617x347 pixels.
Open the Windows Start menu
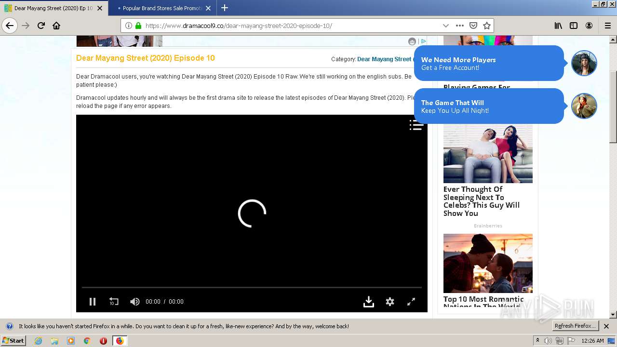tap(13, 341)
